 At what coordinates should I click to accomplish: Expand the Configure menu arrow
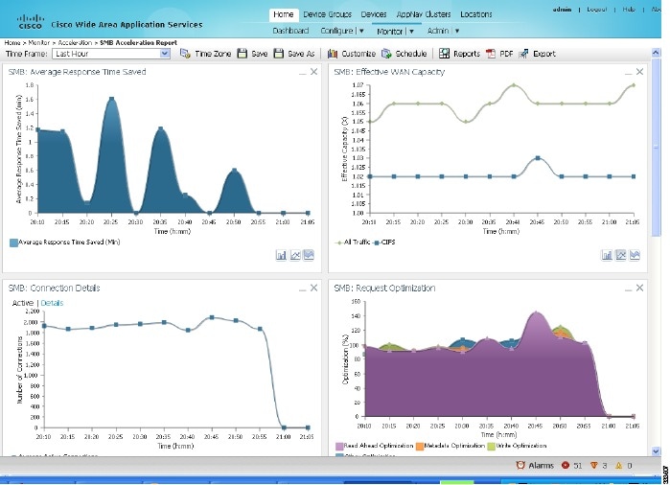(361, 32)
